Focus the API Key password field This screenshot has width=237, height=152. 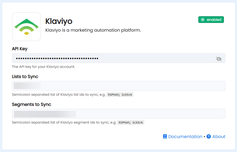(x=119, y=58)
